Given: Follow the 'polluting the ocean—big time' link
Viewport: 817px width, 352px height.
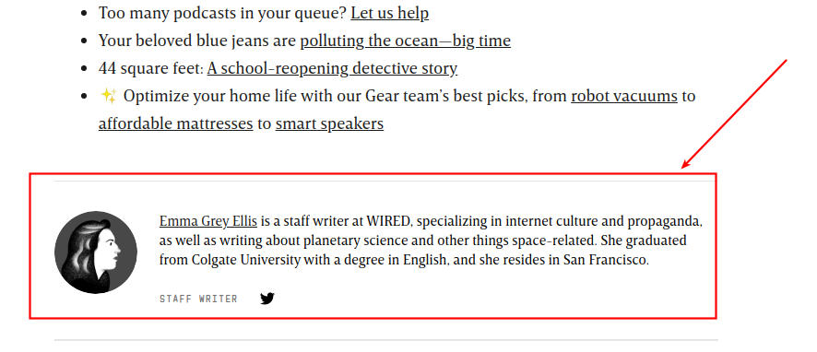Looking at the screenshot, I should [x=405, y=41].
